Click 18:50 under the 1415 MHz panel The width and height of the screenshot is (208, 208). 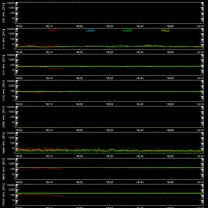click(170, 104)
